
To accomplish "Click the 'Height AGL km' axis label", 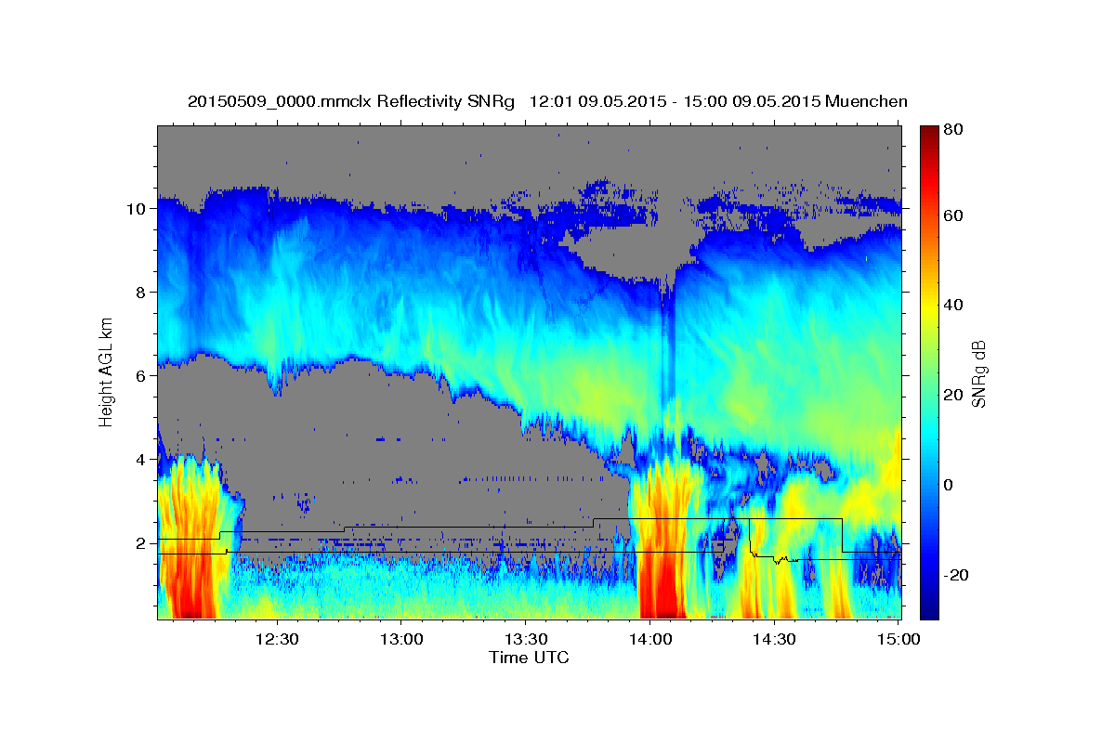I will [x=106, y=371].
